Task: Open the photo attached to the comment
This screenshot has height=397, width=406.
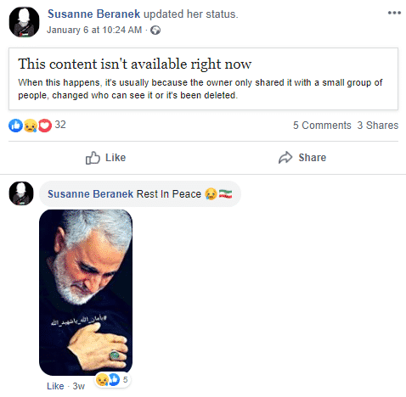Action: coord(86,293)
